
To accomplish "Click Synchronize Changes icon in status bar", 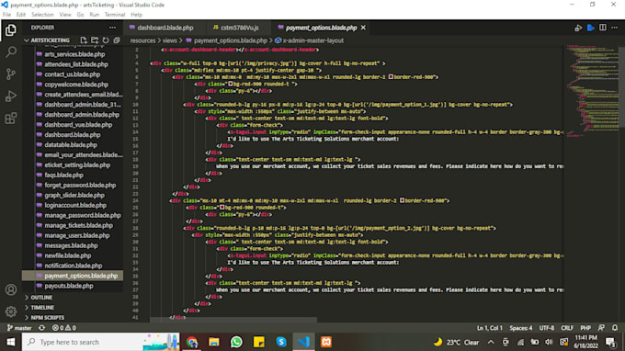I will click(42, 328).
